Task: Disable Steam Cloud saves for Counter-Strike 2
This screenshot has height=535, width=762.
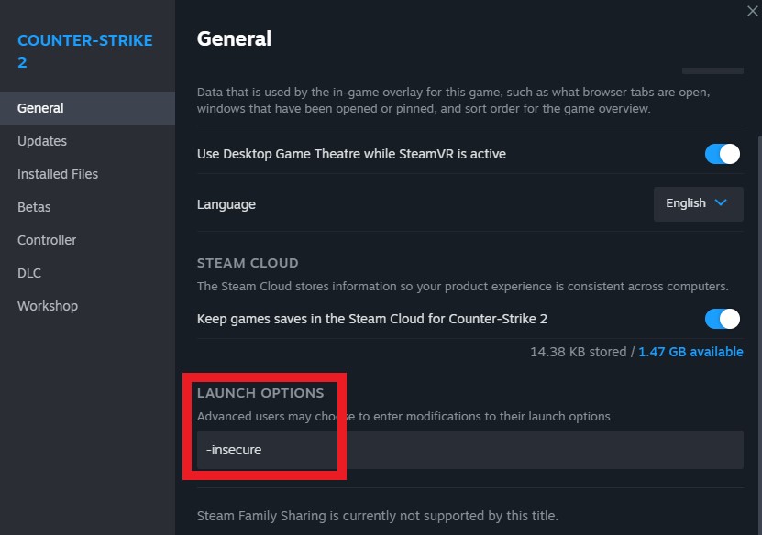Action: coord(723,319)
